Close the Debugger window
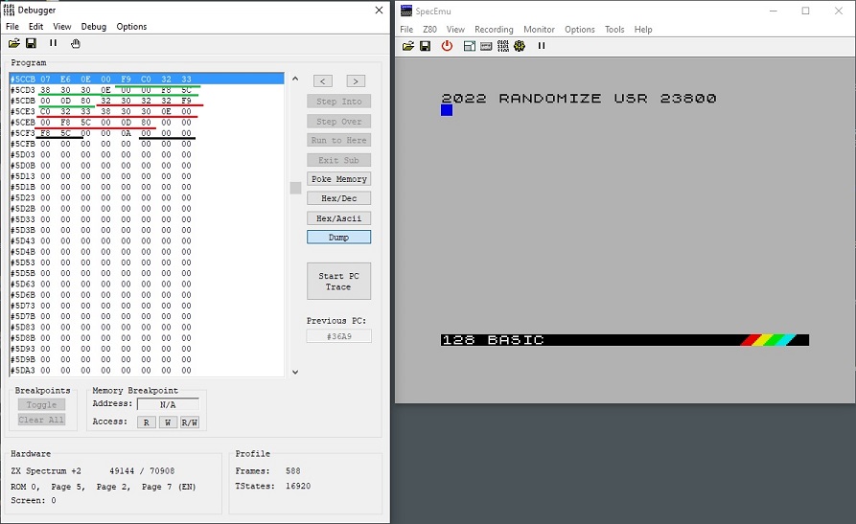The height and width of the screenshot is (524, 856). tap(379, 10)
